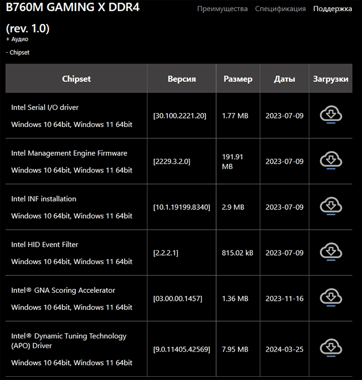Image resolution: width=362 pixels, height=380 pixels.
Task: Download Dynamic Tuning Technology APO driver
Action: tap(331, 348)
